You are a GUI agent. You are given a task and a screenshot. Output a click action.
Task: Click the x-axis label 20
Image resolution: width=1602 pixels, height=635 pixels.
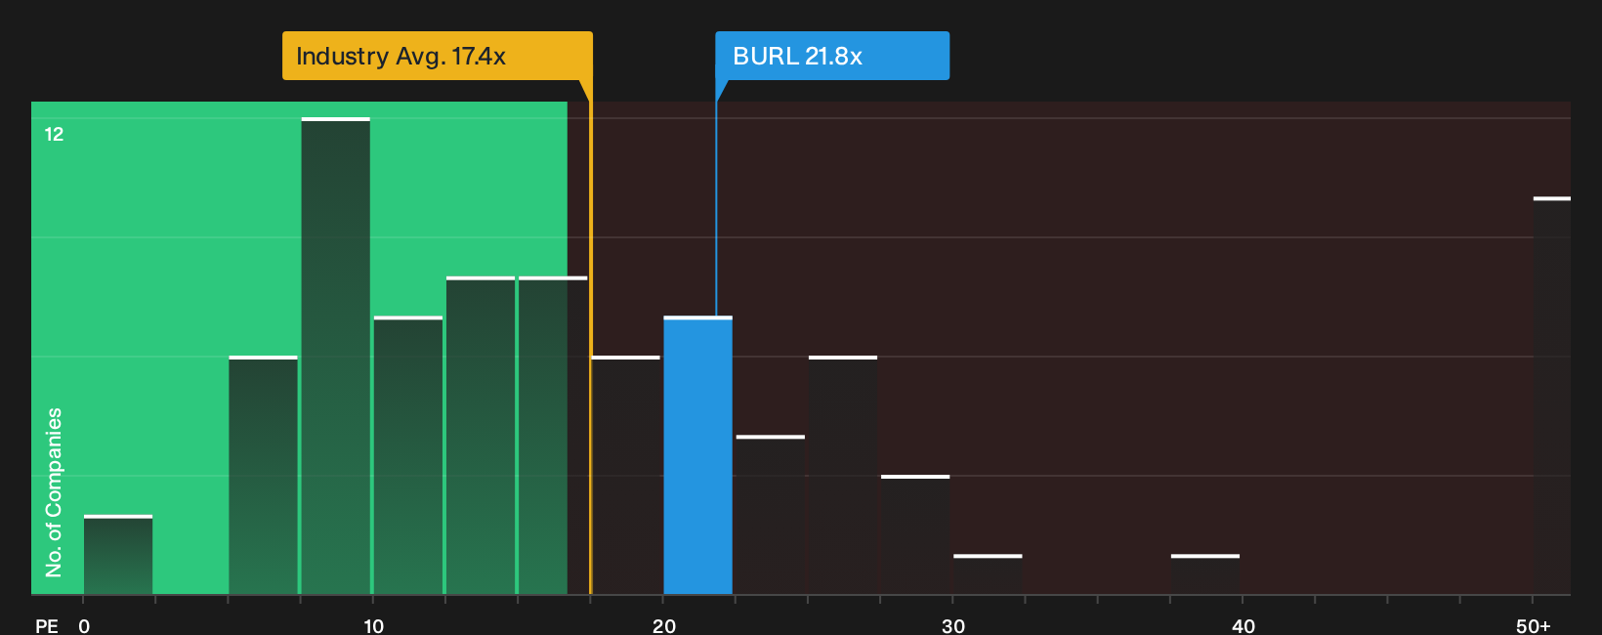[664, 625]
